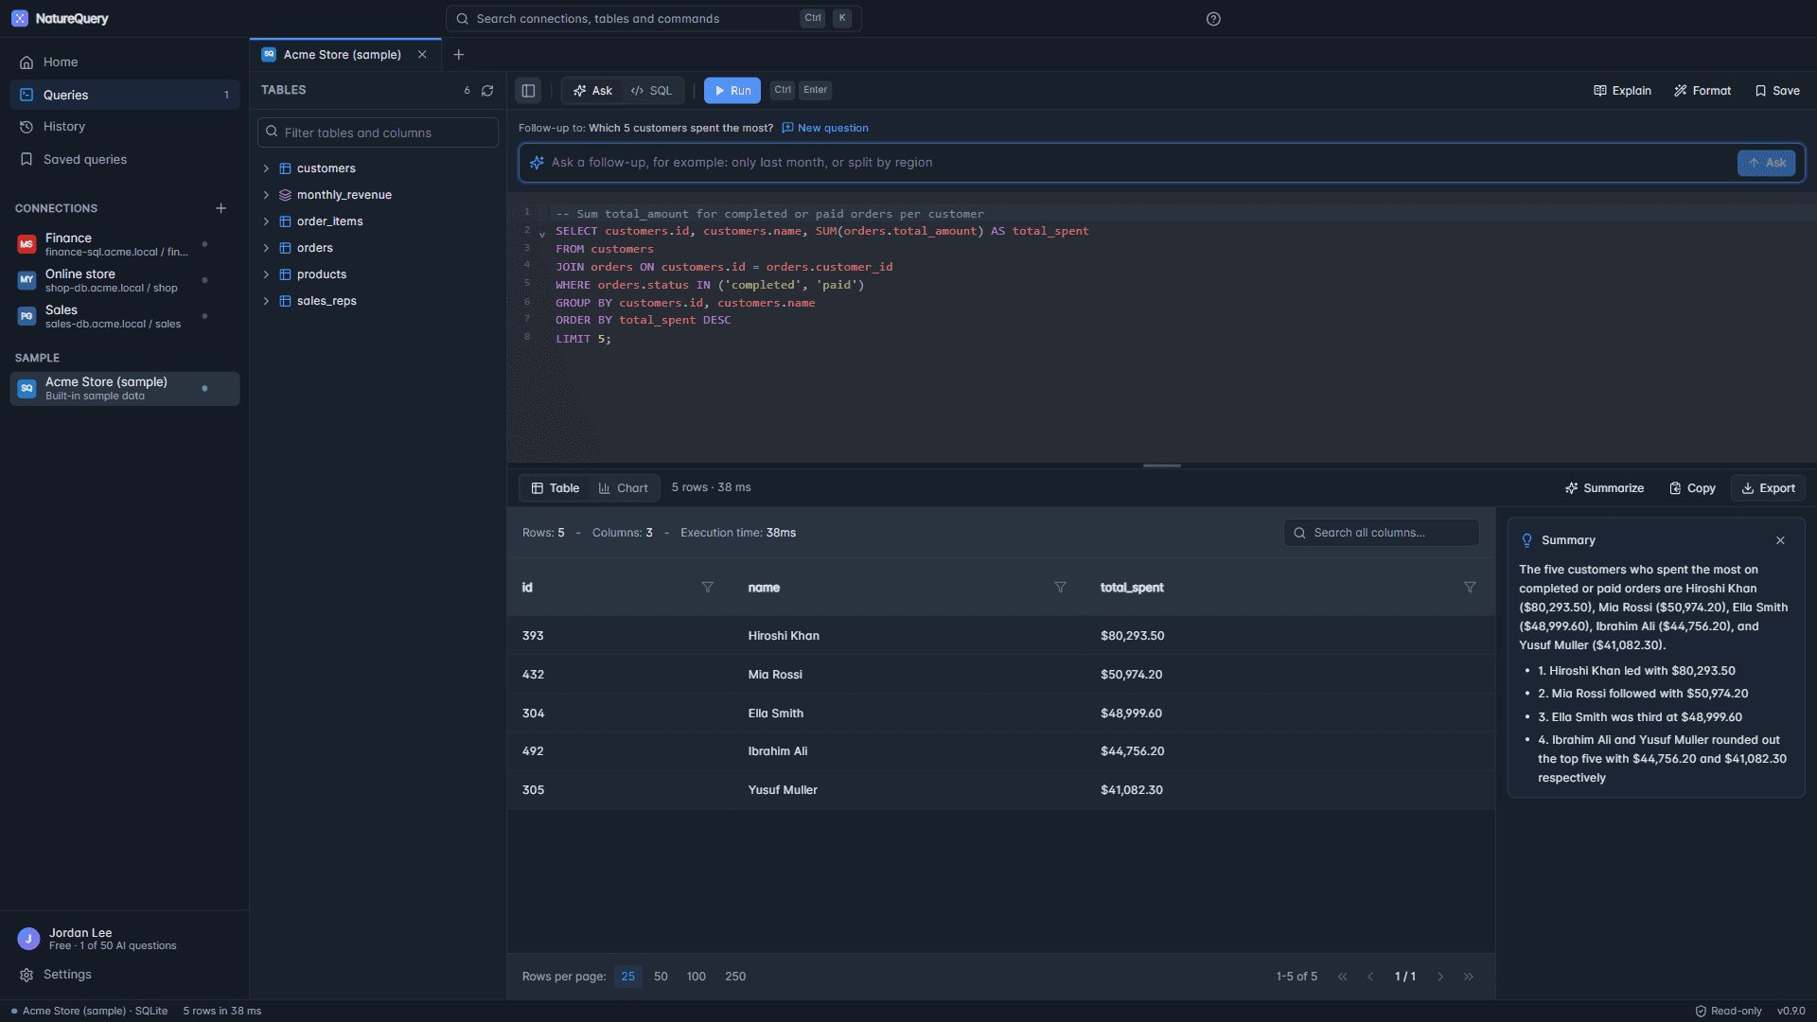Go to the next results page
This screenshot has height=1022, width=1817.
point(1440,977)
